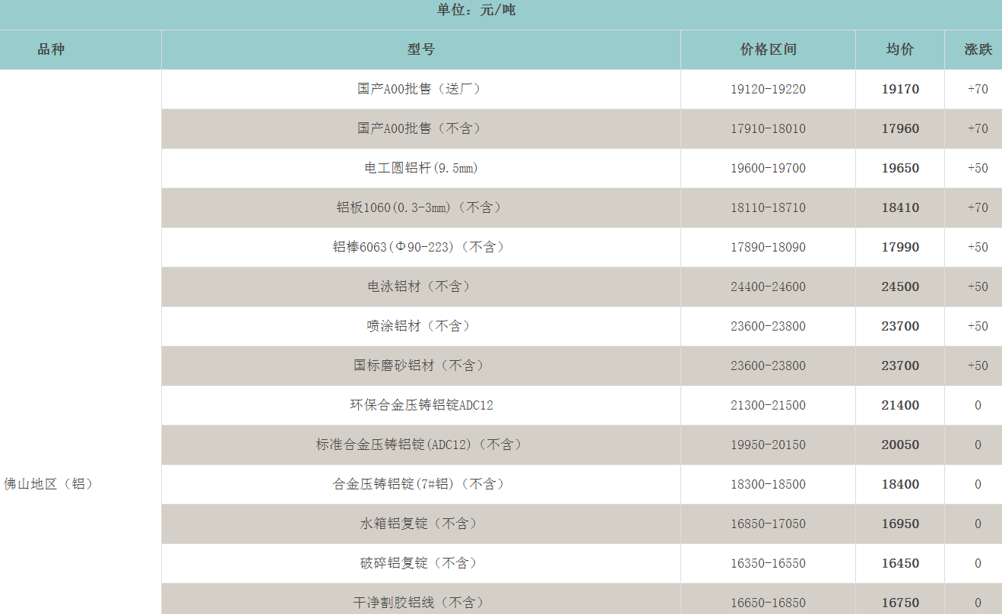Select the 国标磨砂铝材 average price 23700
This screenshot has width=1002, height=614.
900,366
